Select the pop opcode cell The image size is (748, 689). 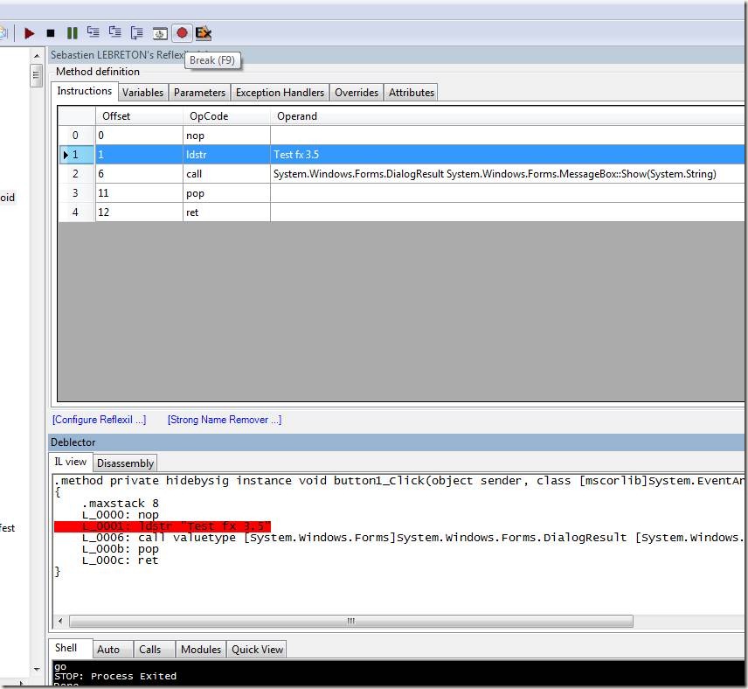point(226,193)
